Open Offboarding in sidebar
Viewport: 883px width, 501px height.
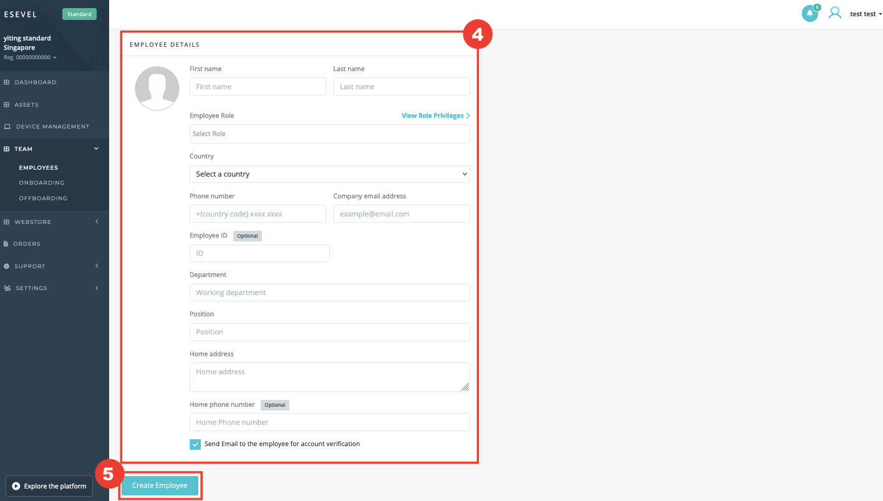[x=43, y=198]
